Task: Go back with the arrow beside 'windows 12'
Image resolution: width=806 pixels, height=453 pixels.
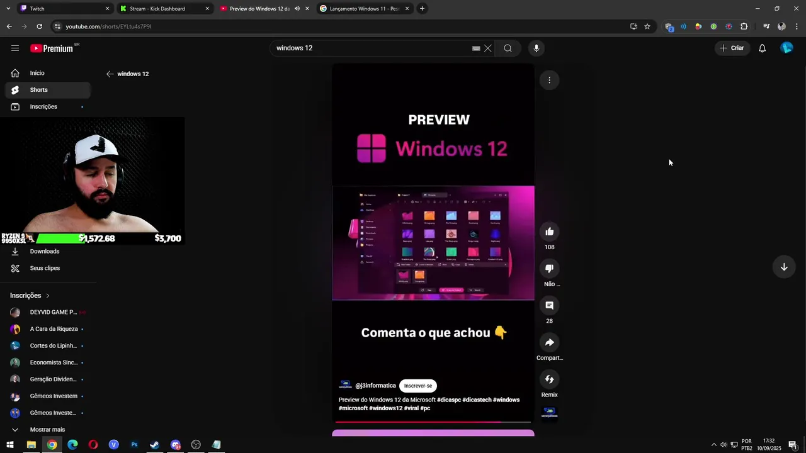Action: 110,74
